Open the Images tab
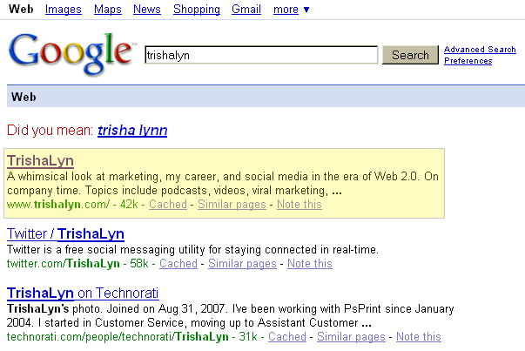 coord(64,10)
